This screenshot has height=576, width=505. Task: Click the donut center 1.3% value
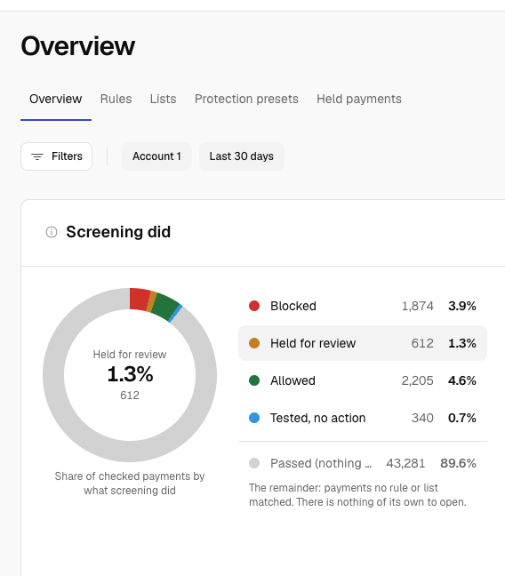click(130, 374)
